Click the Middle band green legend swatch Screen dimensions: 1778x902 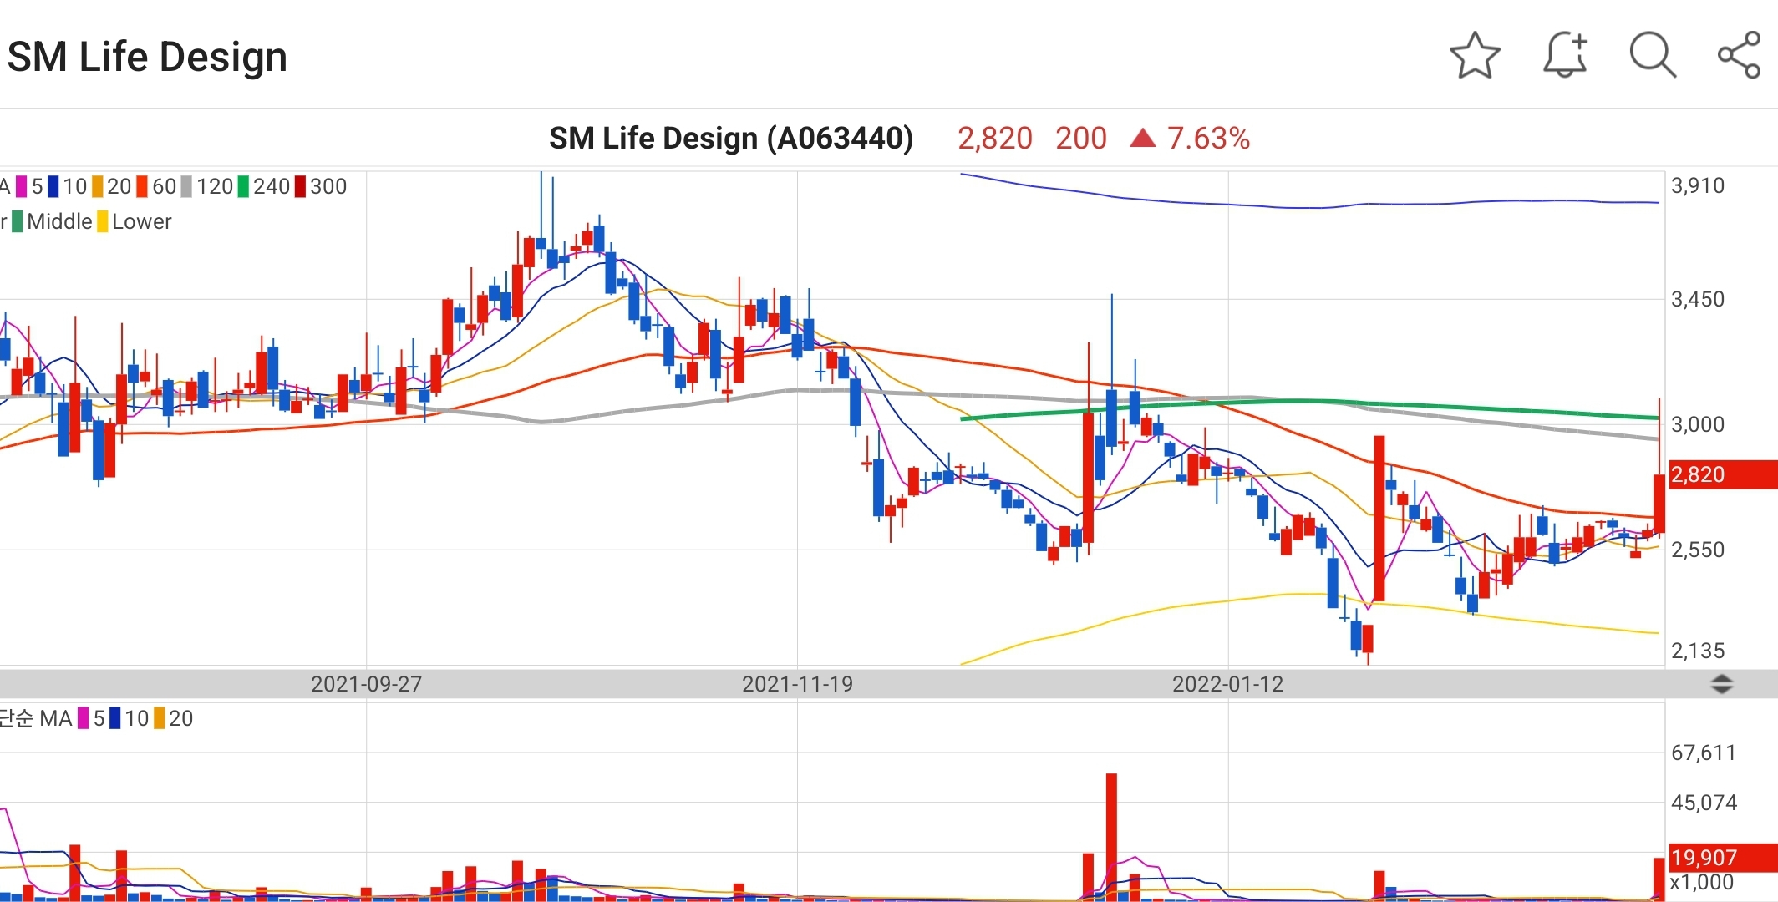[18, 221]
